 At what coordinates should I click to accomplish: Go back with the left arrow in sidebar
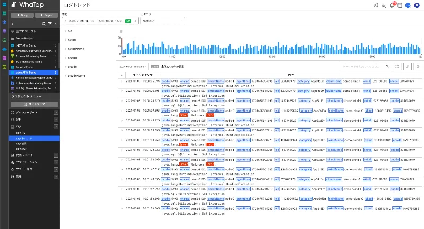(13, 24)
